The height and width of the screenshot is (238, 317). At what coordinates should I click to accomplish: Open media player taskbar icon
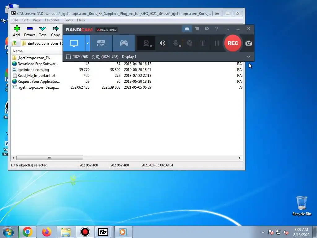[123, 232]
